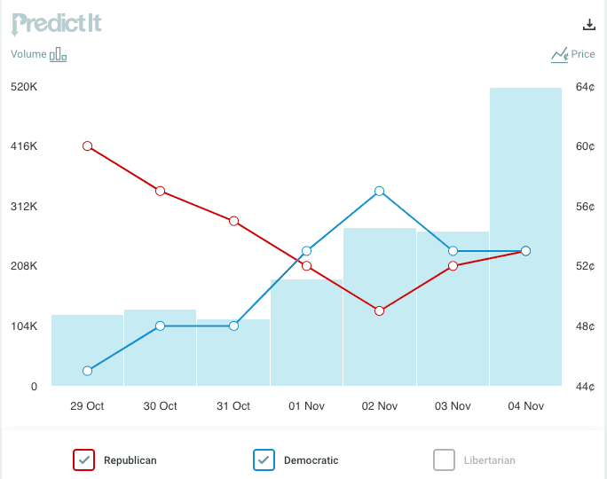Enable the Libertarian checkbox
The image size is (607, 479).
(445, 459)
